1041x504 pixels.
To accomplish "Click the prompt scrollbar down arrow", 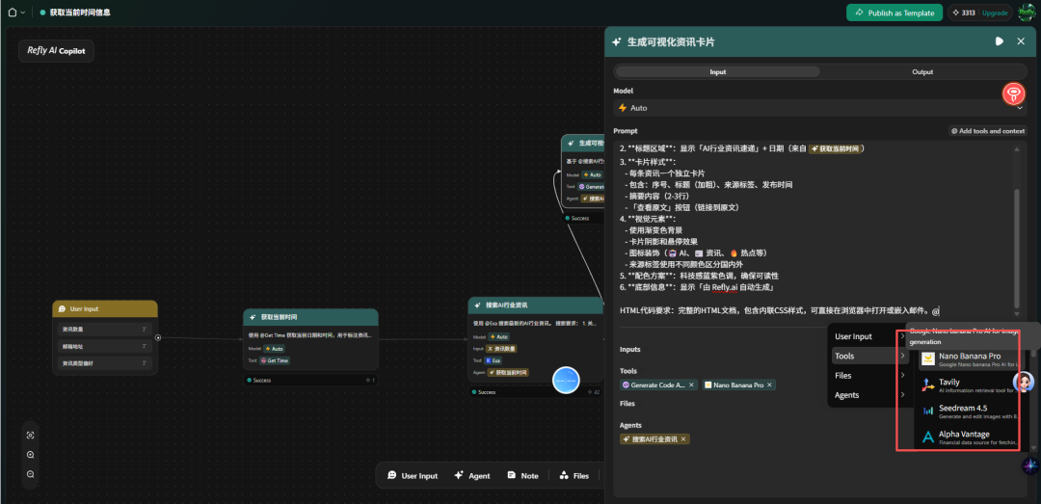I will click(1017, 313).
